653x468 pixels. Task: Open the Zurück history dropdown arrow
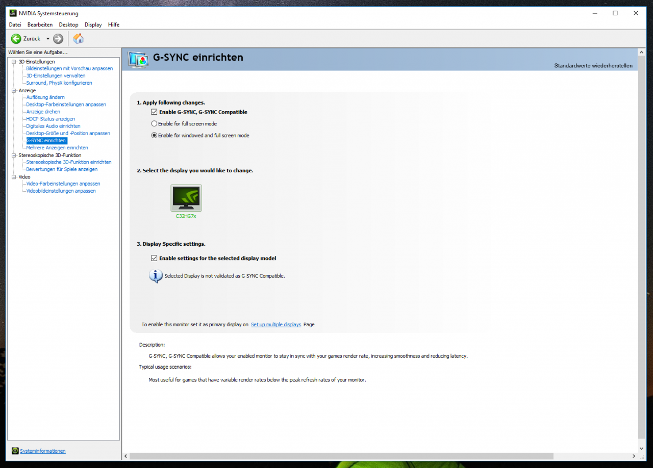48,39
